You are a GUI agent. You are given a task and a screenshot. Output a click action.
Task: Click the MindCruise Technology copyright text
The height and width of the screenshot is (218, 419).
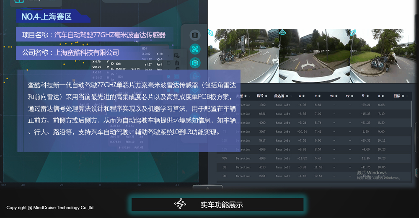pyautogui.click(x=50, y=208)
